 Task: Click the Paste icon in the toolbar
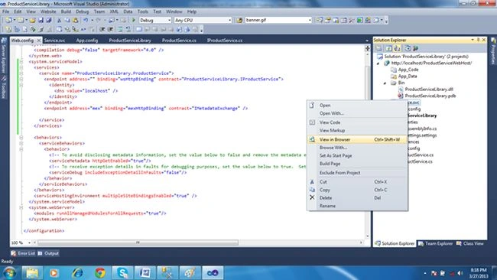click(75, 20)
